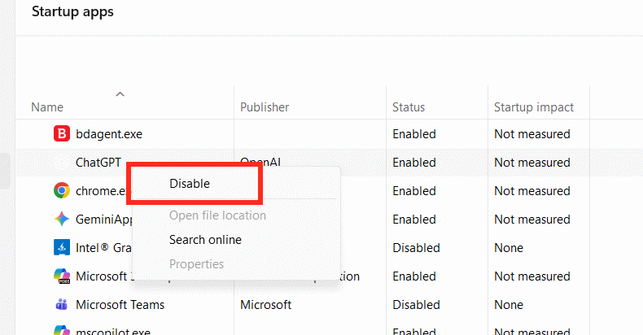The image size is (643, 335).
Task: Click Disabled status in Intel Graphics row
Action: (416, 248)
